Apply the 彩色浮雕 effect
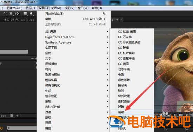This screenshot has height=132, width=193. pos(132,80)
